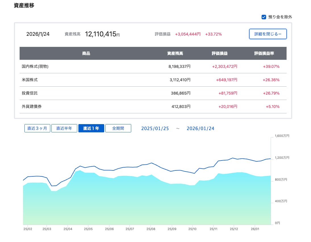This screenshot has width=311, height=242.
Task: Click the 26/01 label on chart axis
Action: [255, 229]
